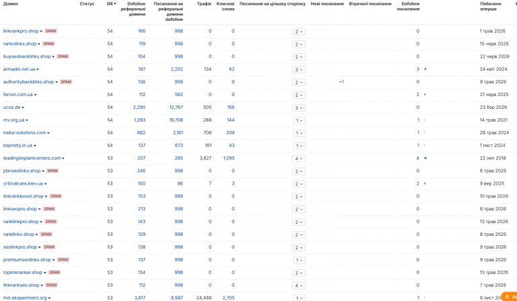The height and width of the screenshot is (301, 517).
Task: Open target page links dropdown for linkrankseo.shop
Action: point(299,286)
